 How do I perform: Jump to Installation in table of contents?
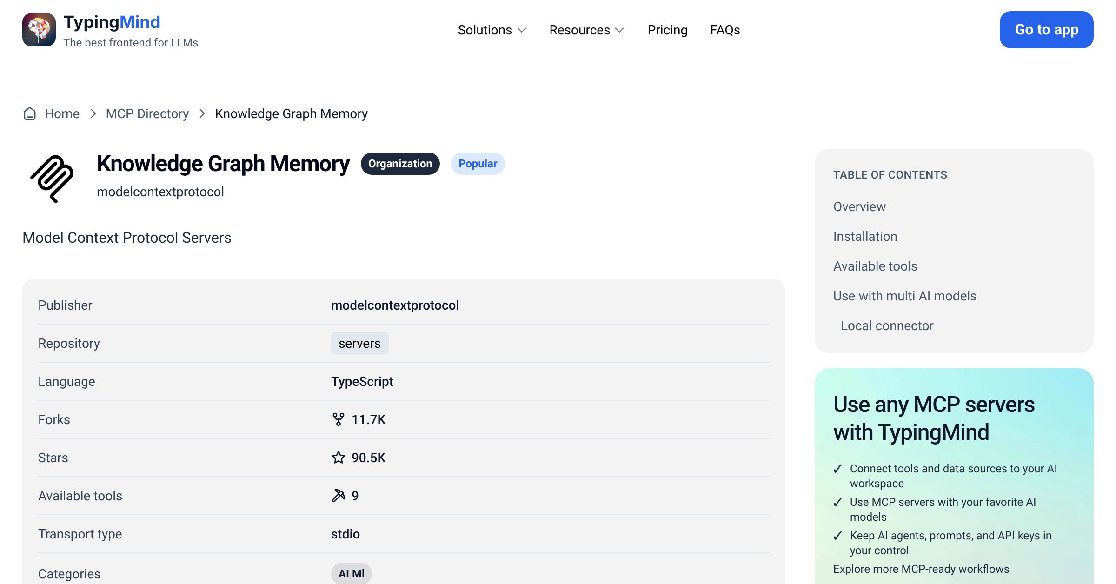pyautogui.click(x=865, y=236)
